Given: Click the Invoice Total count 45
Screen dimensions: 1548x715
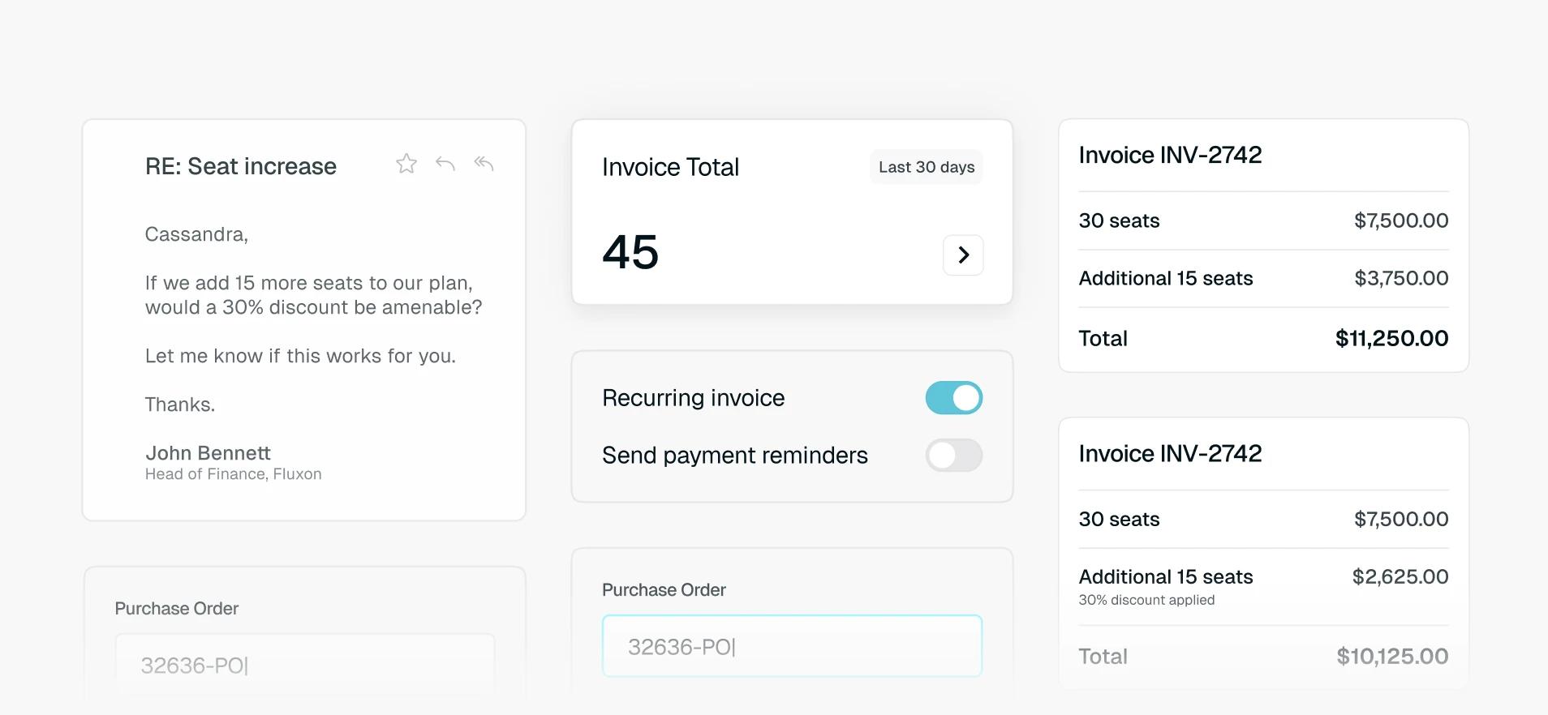Looking at the screenshot, I should coord(630,252).
